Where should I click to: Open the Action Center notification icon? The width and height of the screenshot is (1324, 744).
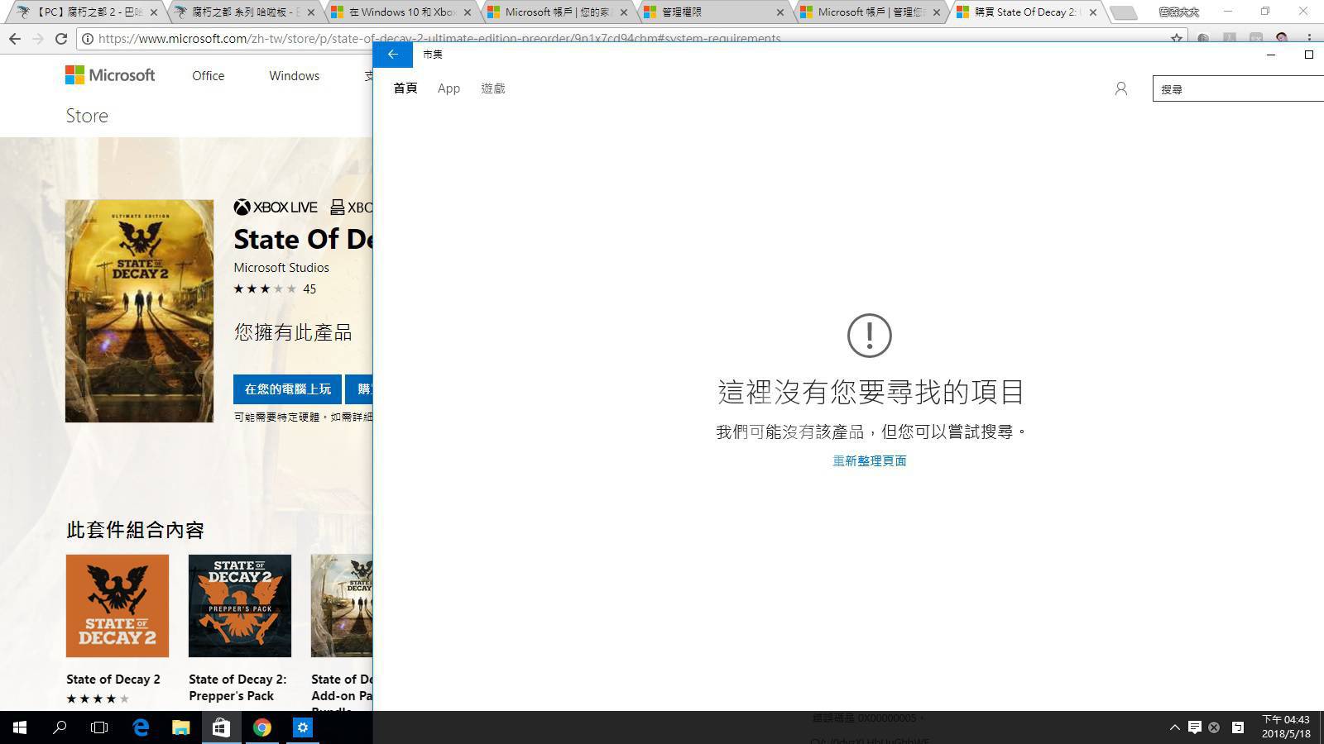coord(1195,727)
